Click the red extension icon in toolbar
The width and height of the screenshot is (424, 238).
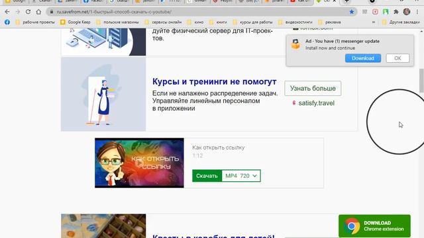pos(375,12)
